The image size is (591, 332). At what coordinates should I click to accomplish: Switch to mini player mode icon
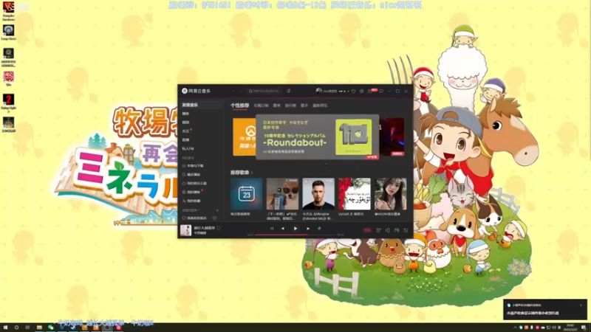click(x=381, y=91)
